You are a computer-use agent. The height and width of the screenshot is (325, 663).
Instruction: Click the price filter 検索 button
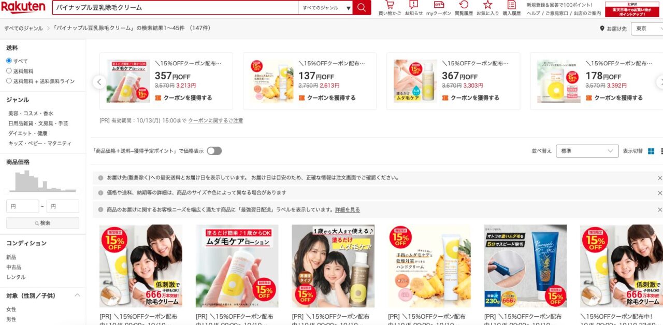pyautogui.click(x=42, y=223)
